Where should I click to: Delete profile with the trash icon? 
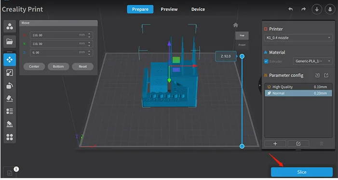click(x=322, y=143)
